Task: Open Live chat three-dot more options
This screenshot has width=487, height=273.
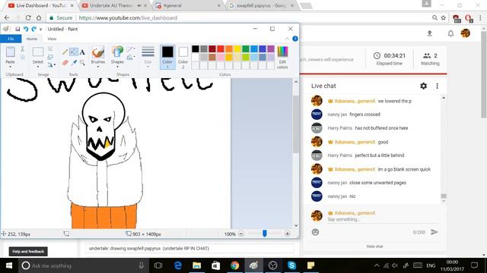Action: [437, 86]
